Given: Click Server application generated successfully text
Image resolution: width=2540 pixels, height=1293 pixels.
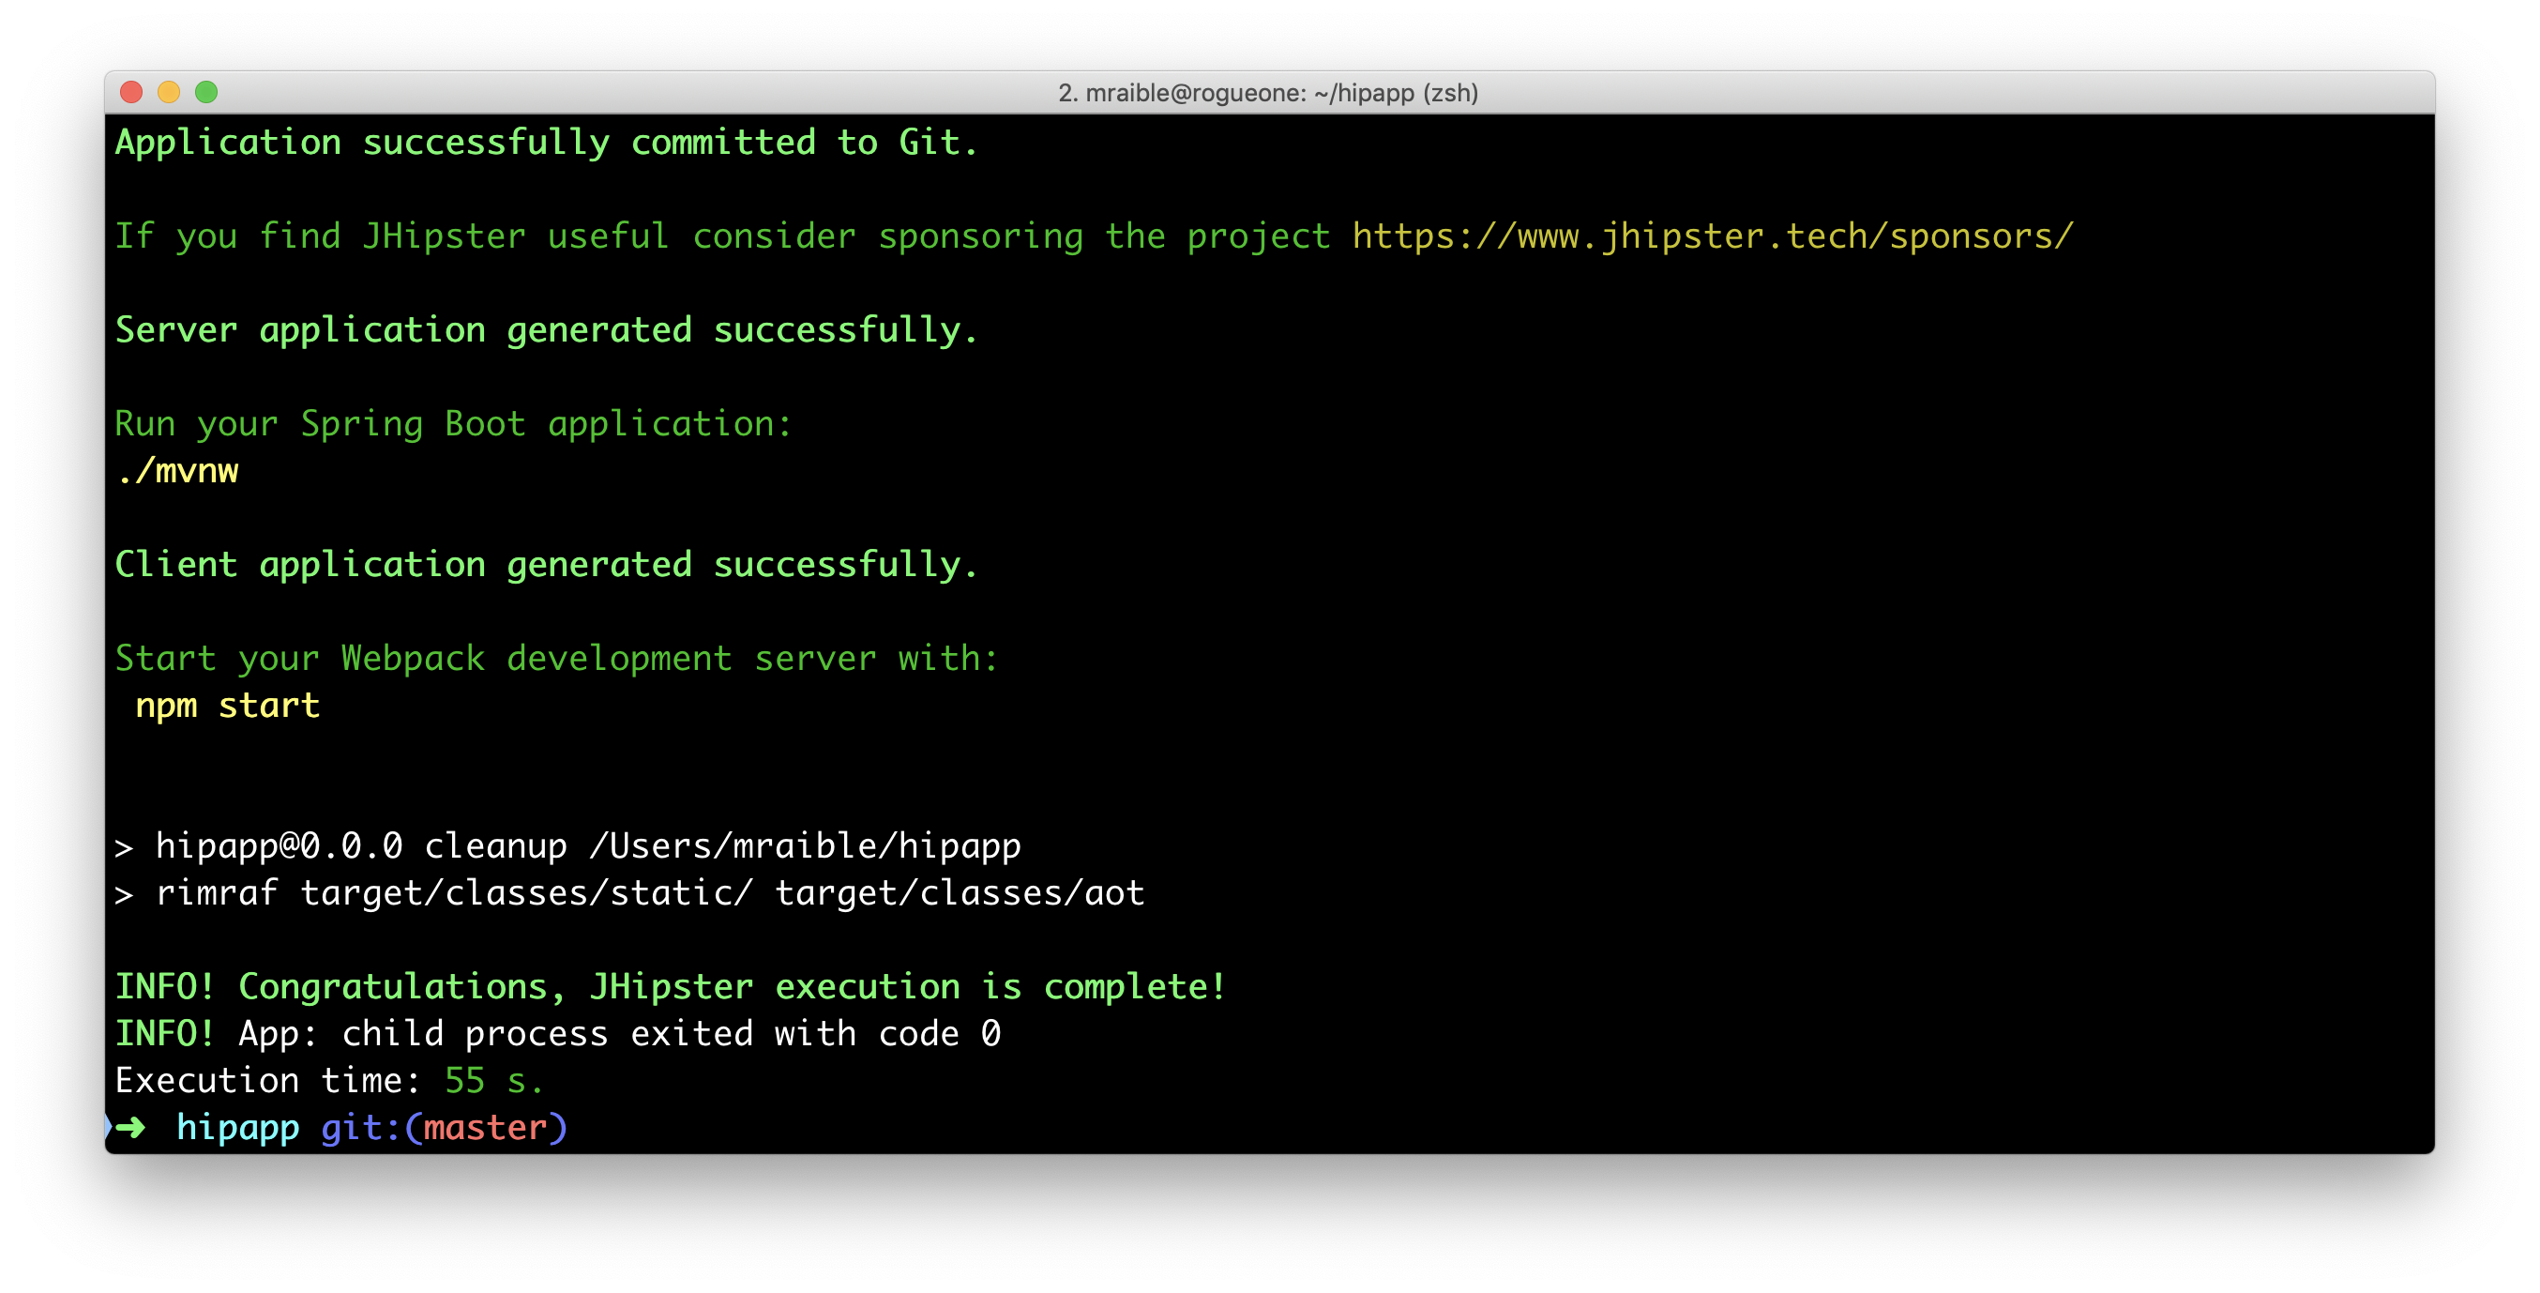Looking at the screenshot, I should [x=546, y=330].
